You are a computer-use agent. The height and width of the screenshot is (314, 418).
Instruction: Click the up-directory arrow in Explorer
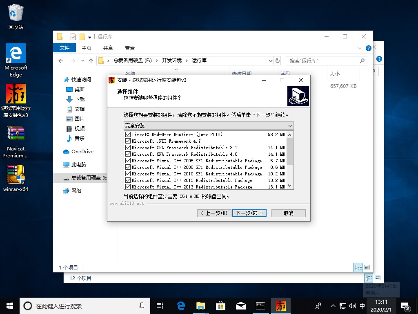(91, 61)
